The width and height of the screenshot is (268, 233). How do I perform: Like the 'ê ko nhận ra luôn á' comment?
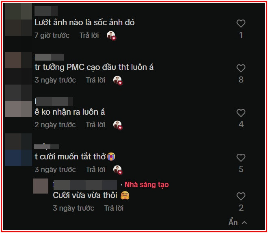(241, 113)
